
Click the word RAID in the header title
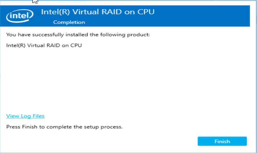click(x=112, y=12)
